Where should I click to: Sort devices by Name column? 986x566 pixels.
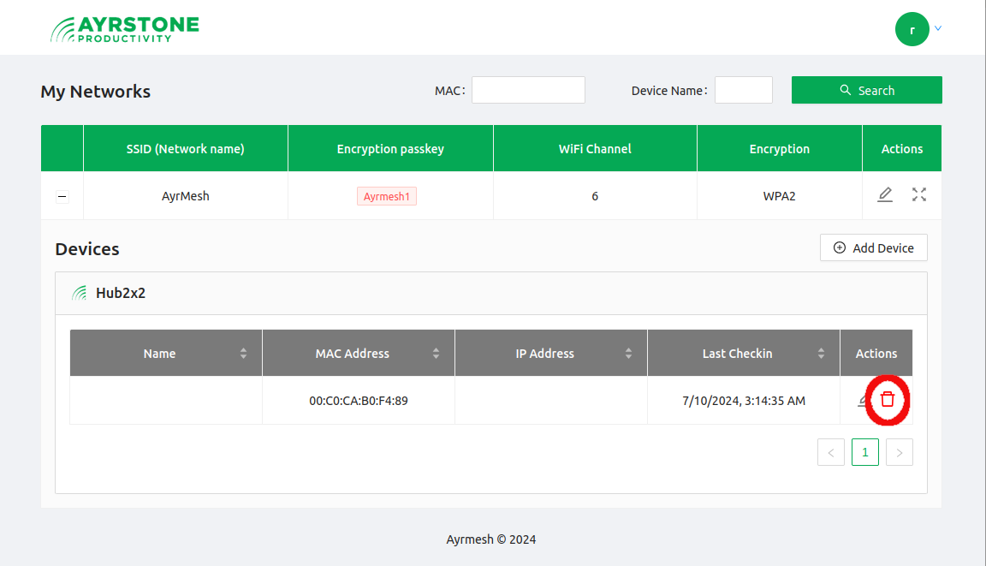click(x=243, y=354)
